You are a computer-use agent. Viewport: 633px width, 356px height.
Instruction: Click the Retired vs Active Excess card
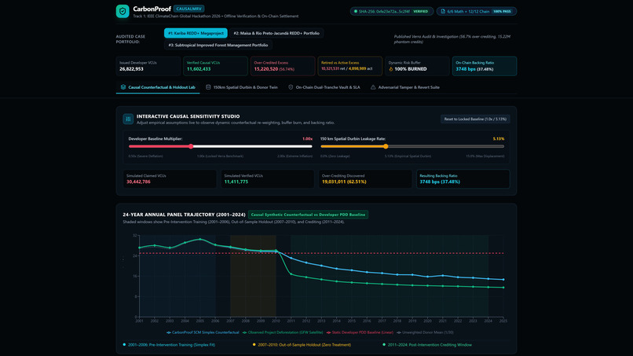[x=350, y=66]
